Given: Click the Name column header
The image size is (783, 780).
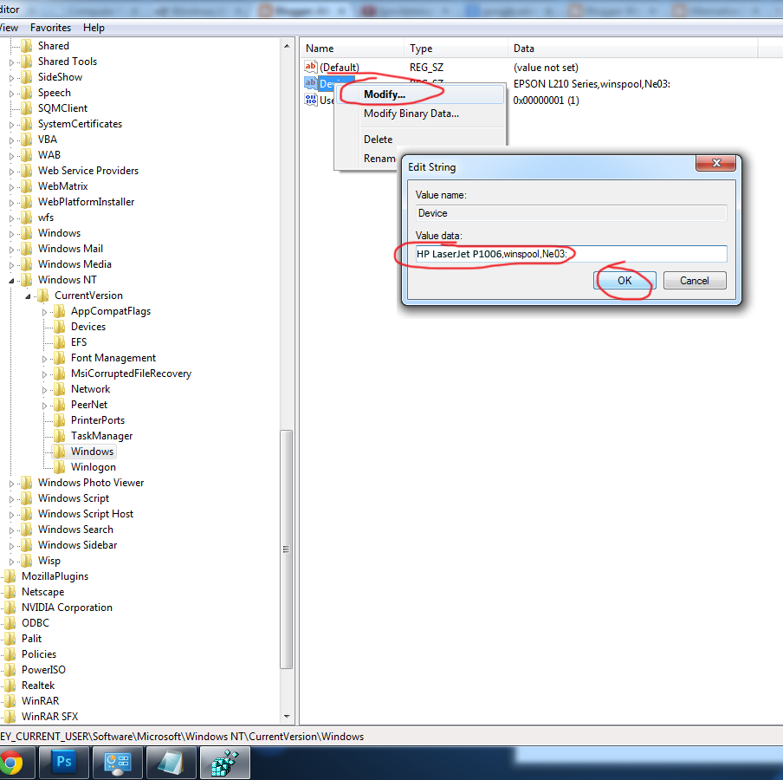Looking at the screenshot, I should click(353, 49).
